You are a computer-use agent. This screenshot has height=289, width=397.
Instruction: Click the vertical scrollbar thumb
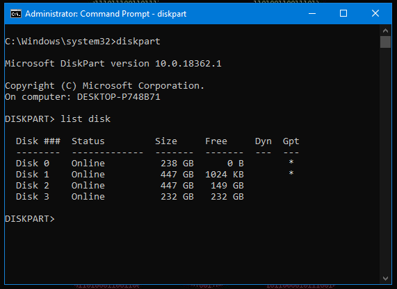[x=385, y=42]
